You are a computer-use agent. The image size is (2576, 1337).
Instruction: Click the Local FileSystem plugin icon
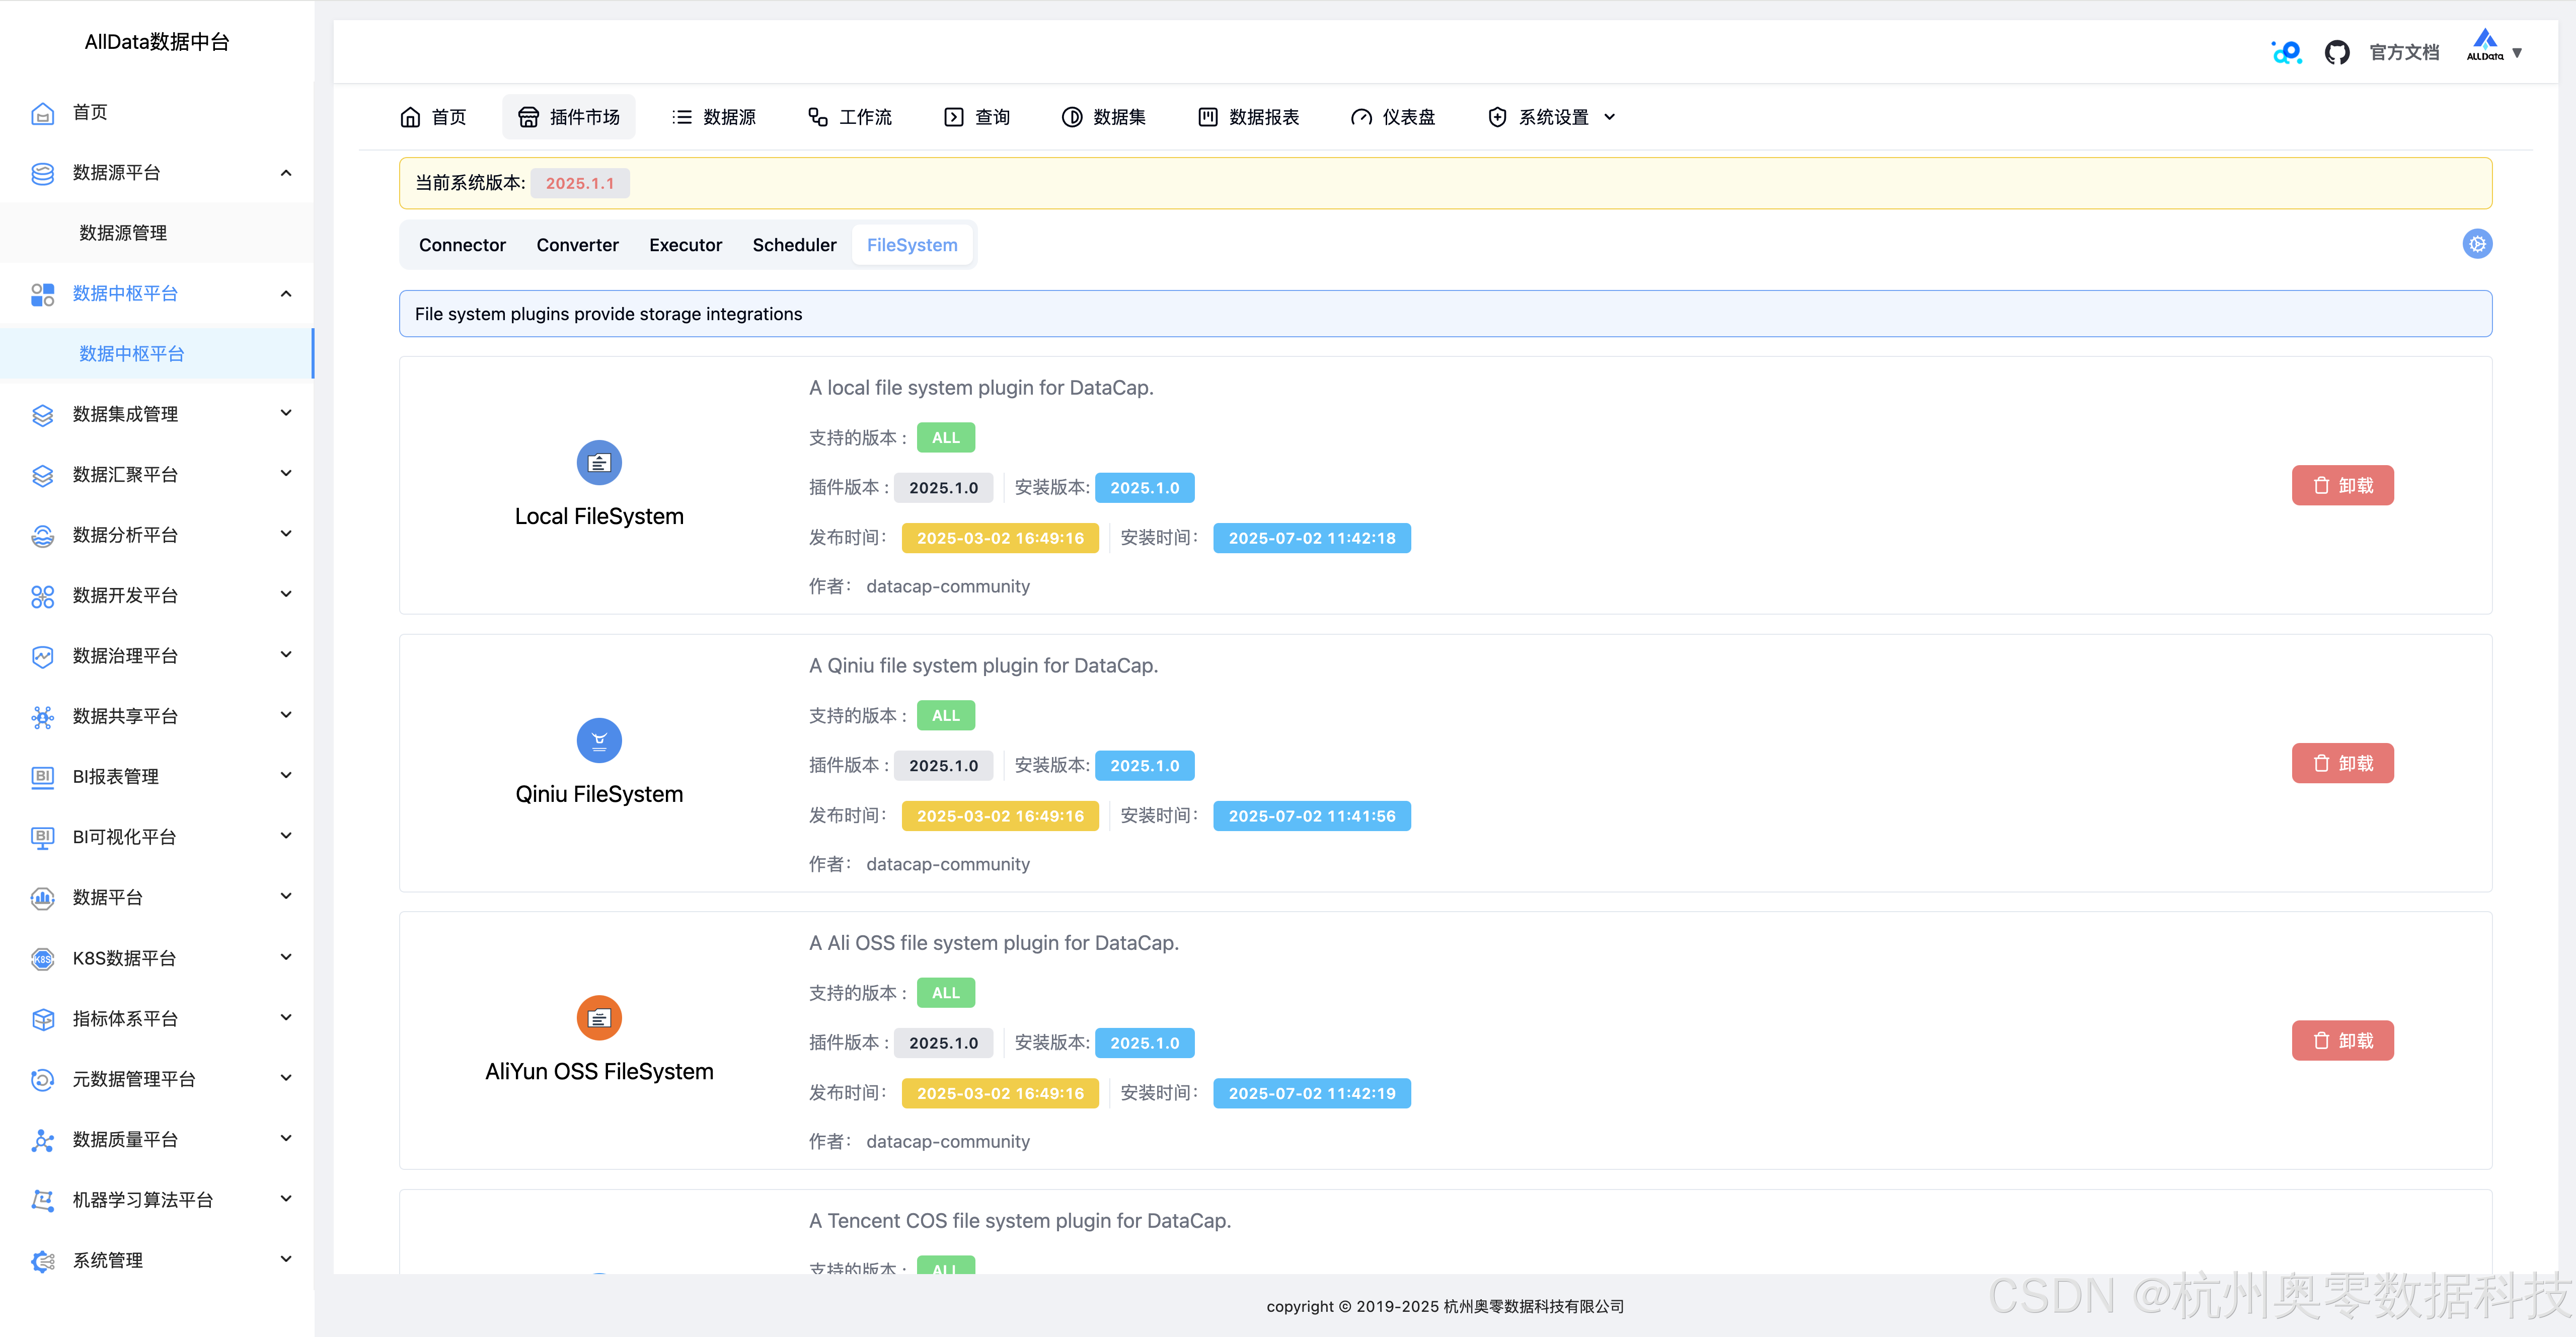[x=599, y=463]
